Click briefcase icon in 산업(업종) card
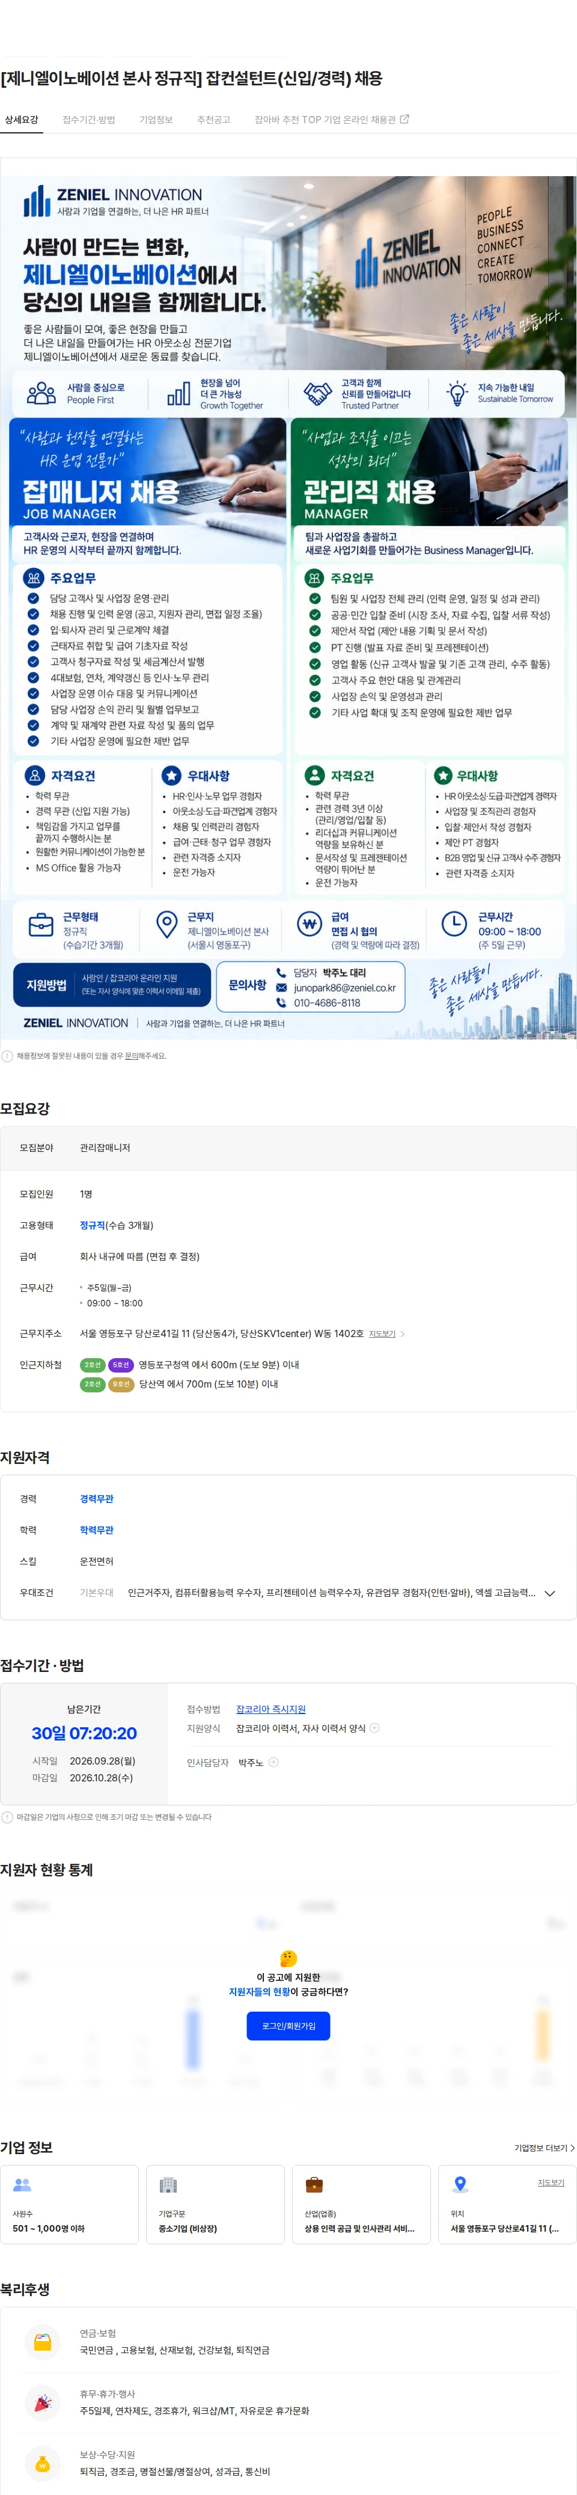The width and height of the screenshot is (577, 2495). (x=314, y=2185)
